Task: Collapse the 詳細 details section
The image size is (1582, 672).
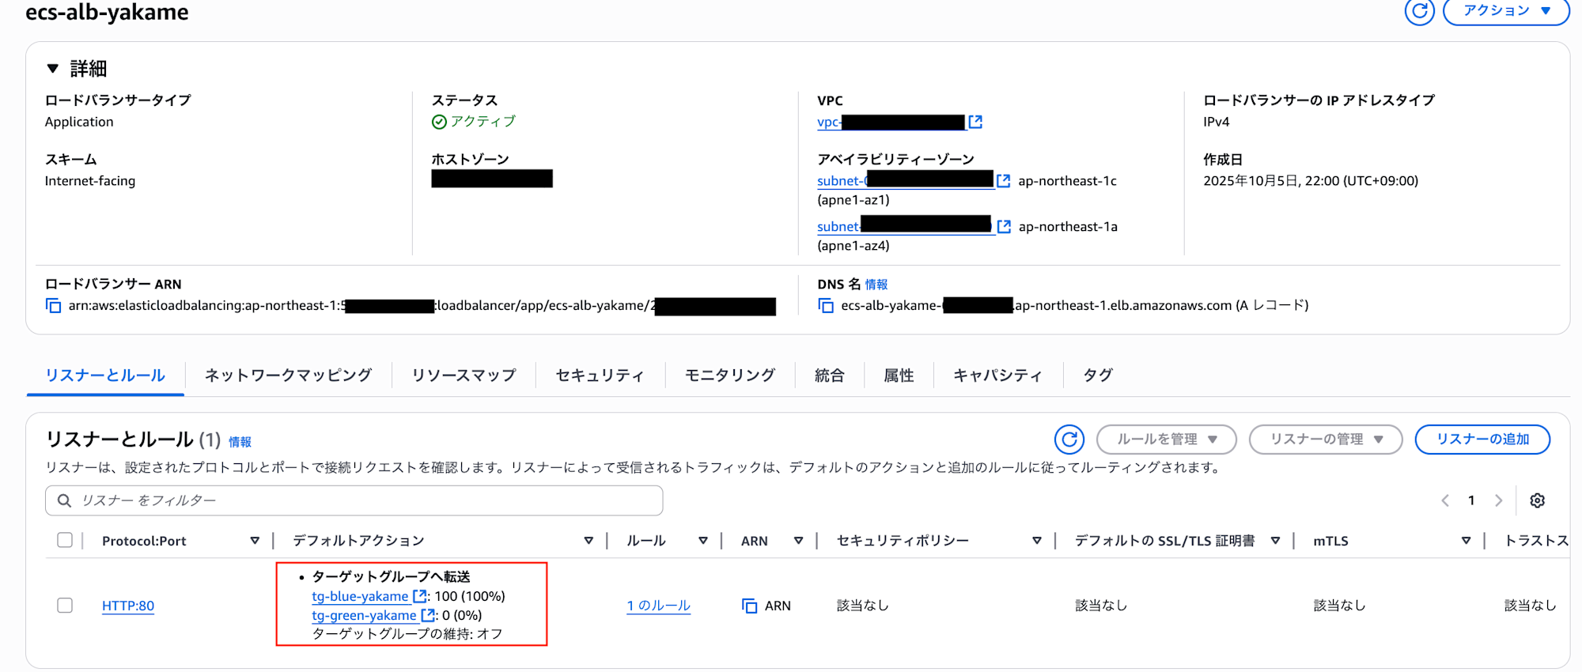Action: [x=53, y=69]
